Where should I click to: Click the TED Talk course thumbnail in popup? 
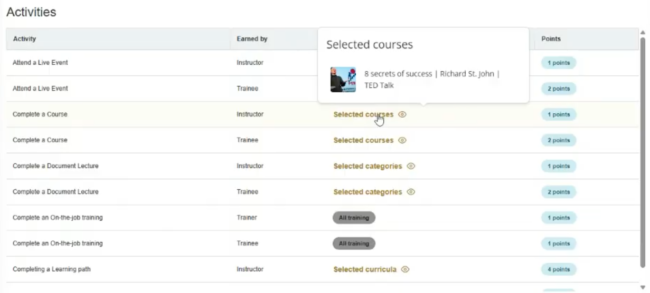point(343,80)
